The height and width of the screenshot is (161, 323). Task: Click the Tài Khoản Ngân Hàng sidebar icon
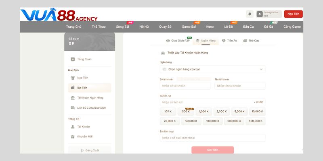73,98
